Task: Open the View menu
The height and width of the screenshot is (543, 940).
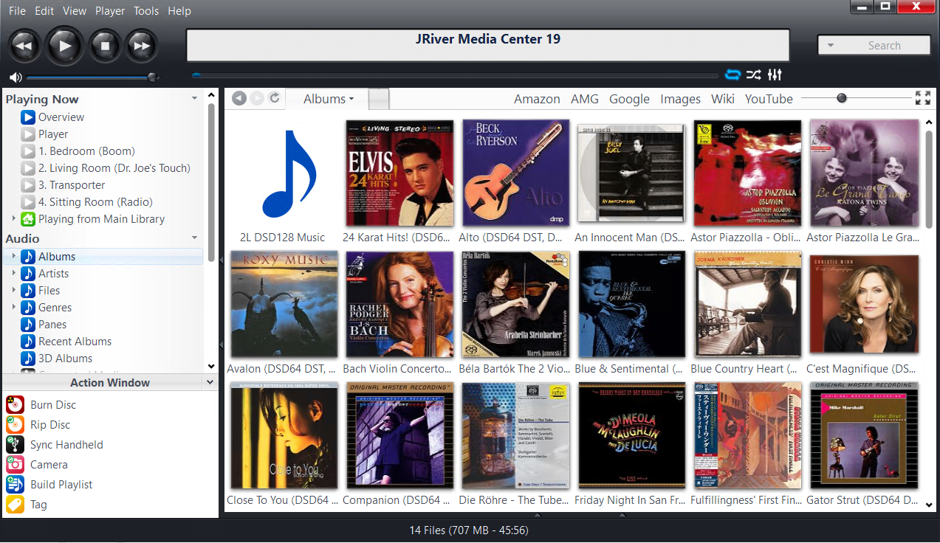Action: [x=75, y=11]
